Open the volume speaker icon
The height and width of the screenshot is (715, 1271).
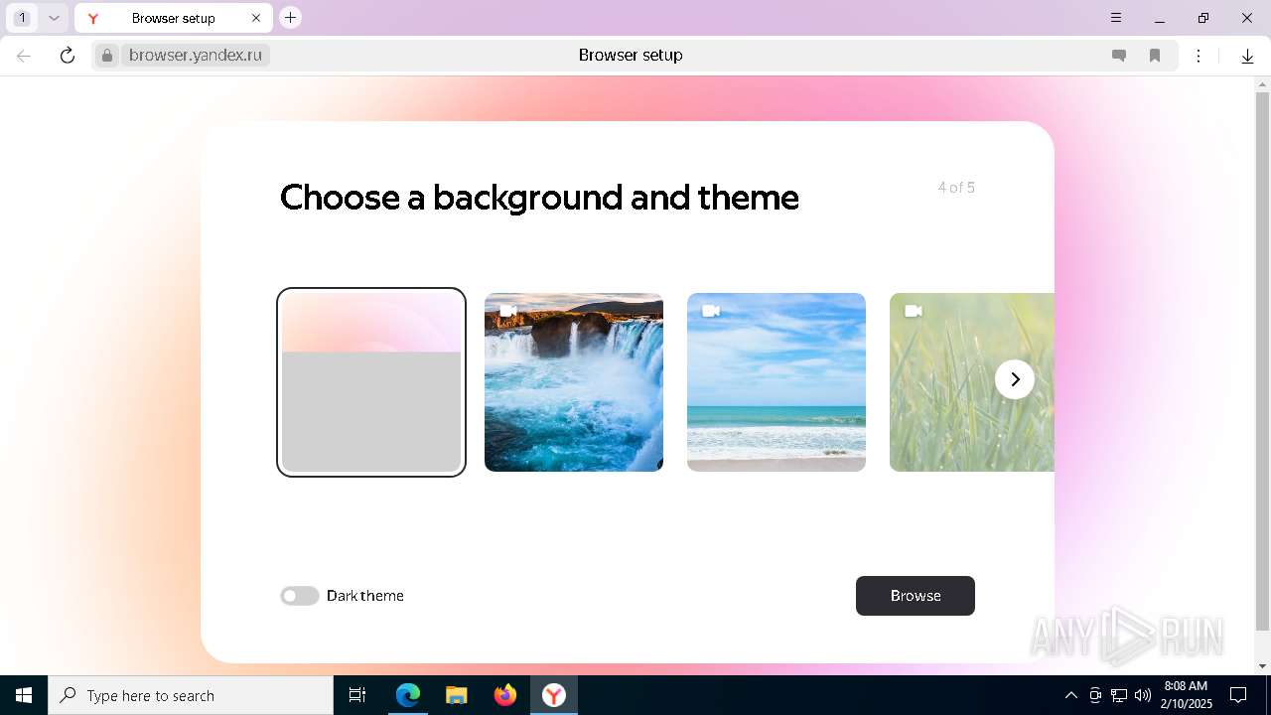click(x=1143, y=695)
